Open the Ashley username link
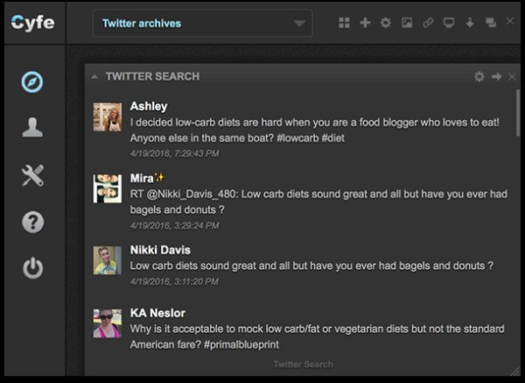Screen dimensions: 525x383 click(149, 106)
